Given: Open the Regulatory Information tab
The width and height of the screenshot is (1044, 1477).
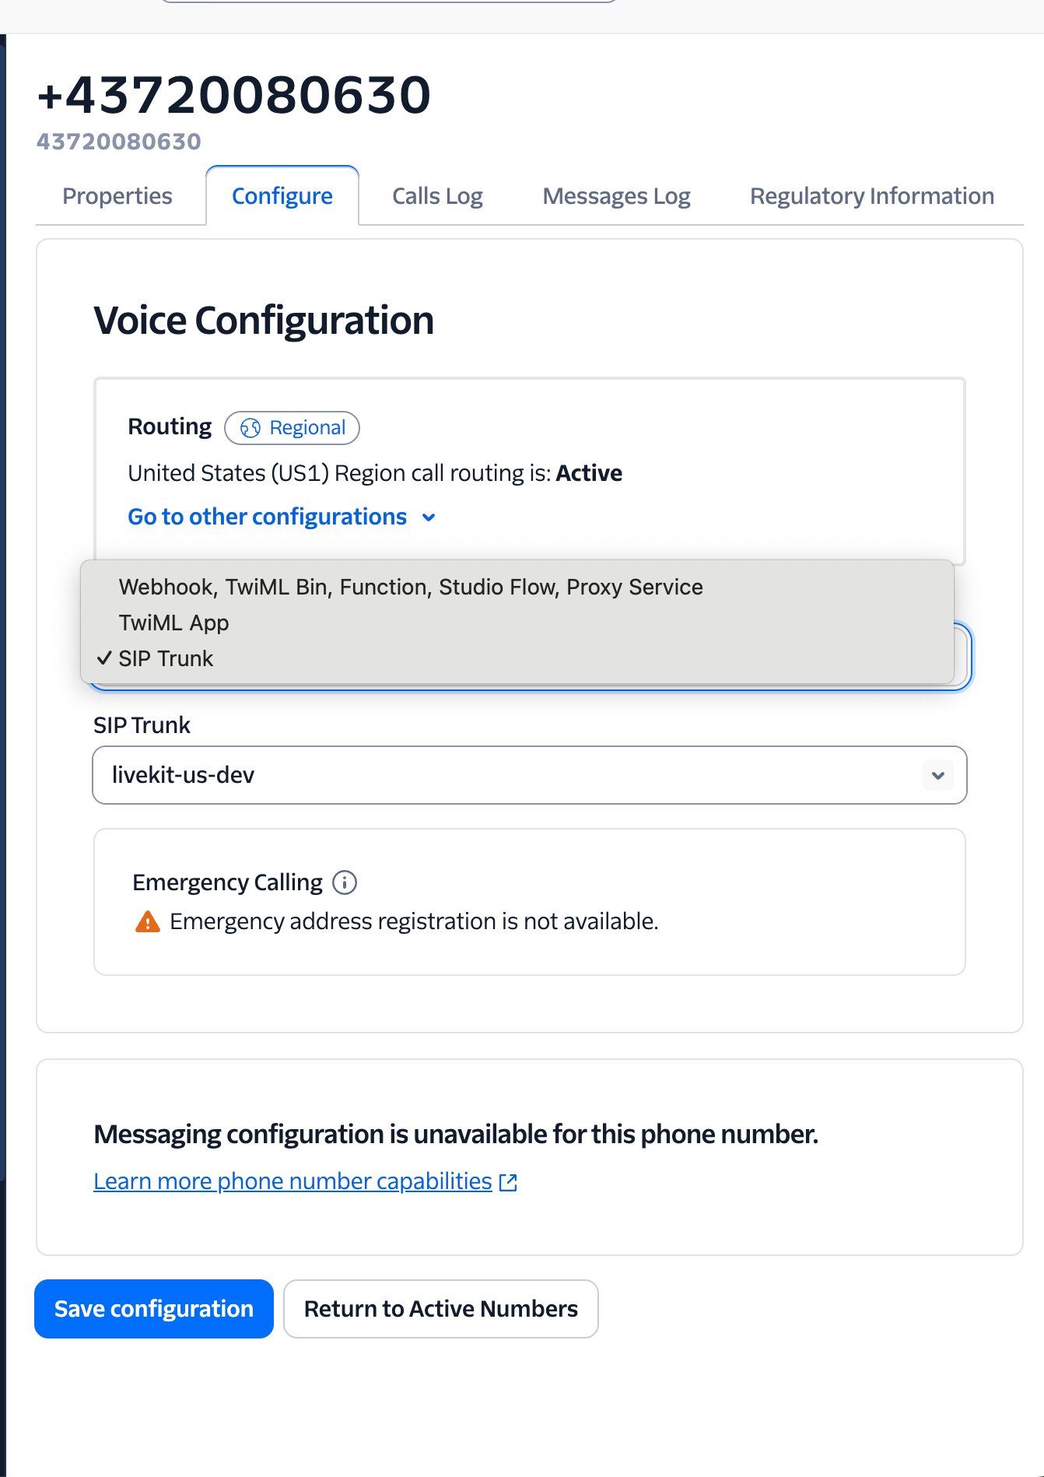Looking at the screenshot, I should click(x=871, y=195).
